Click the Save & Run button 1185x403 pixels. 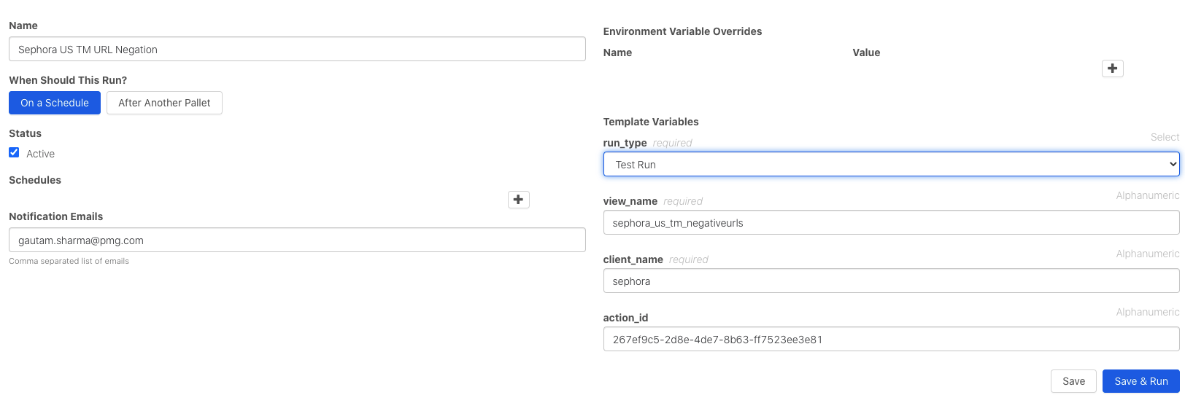1141,381
